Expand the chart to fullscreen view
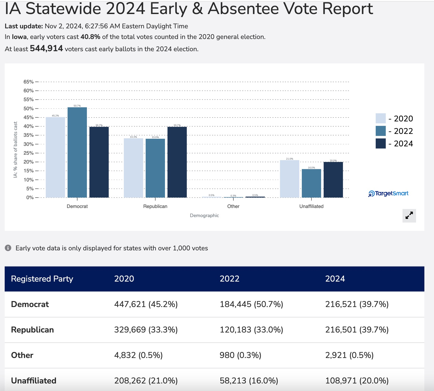The image size is (434, 391). click(409, 216)
